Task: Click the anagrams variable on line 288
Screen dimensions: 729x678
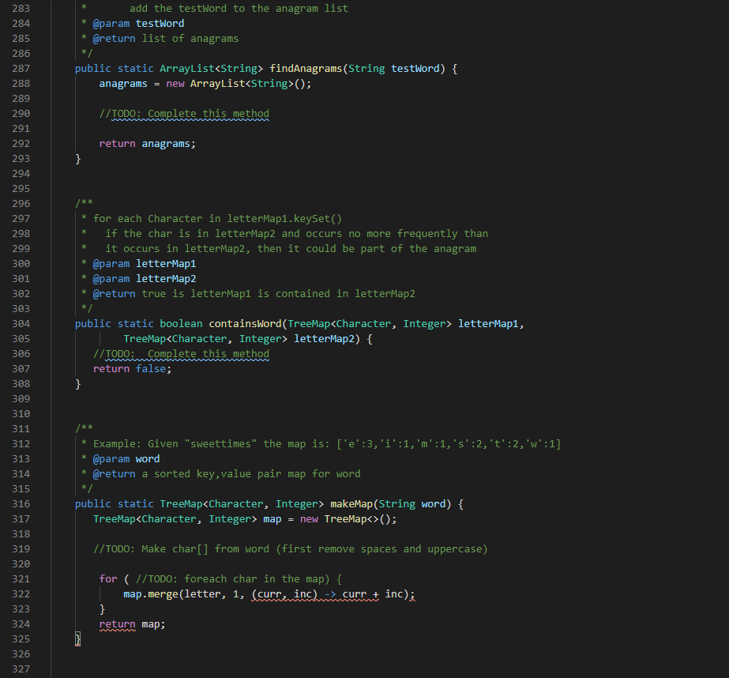Action: click(123, 83)
